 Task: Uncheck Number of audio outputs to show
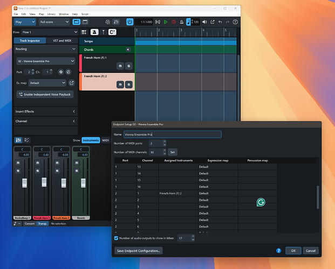click(116, 238)
